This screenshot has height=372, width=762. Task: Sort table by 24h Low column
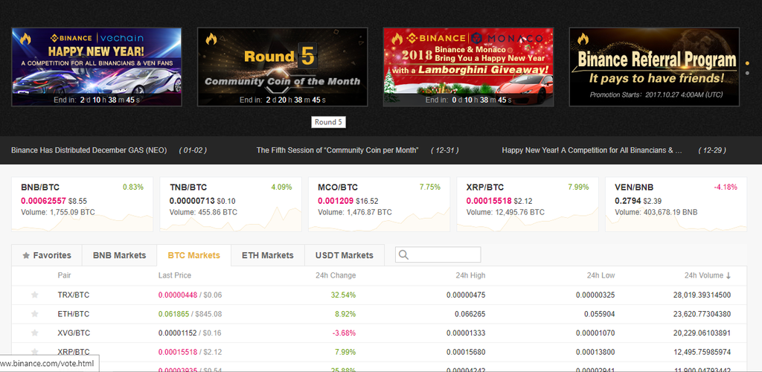tap(601, 275)
